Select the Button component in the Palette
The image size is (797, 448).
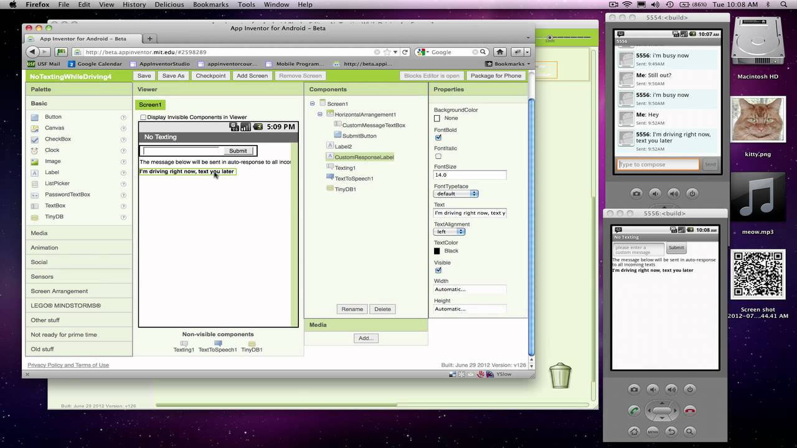pos(53,117)
